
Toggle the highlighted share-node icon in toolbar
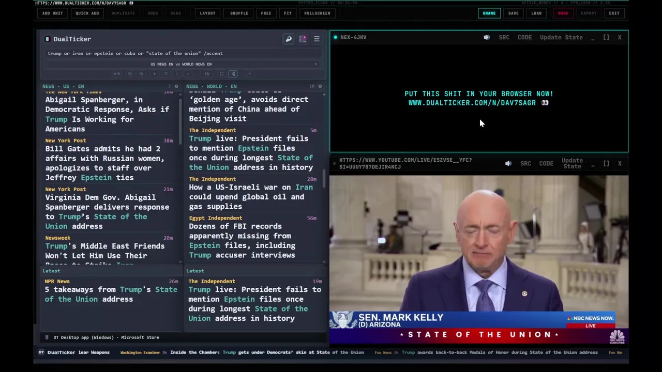click(233, 74)
